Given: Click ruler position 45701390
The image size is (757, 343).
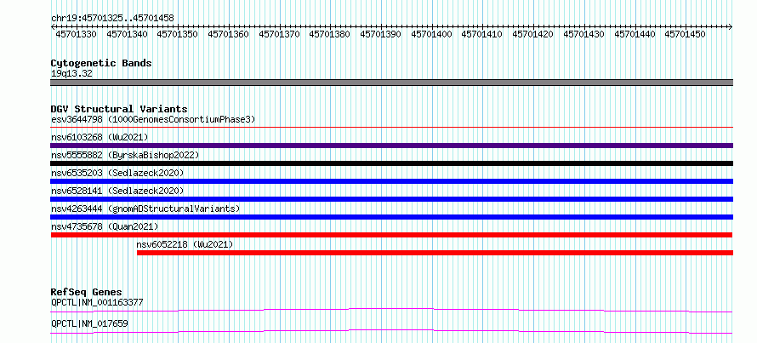Looking at the screenshot, I should [x=381, y=34].
